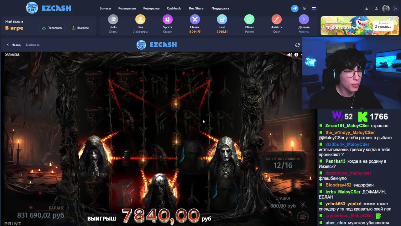
Task: Click the 800,00 руб bet value
Action: point(283,206)
